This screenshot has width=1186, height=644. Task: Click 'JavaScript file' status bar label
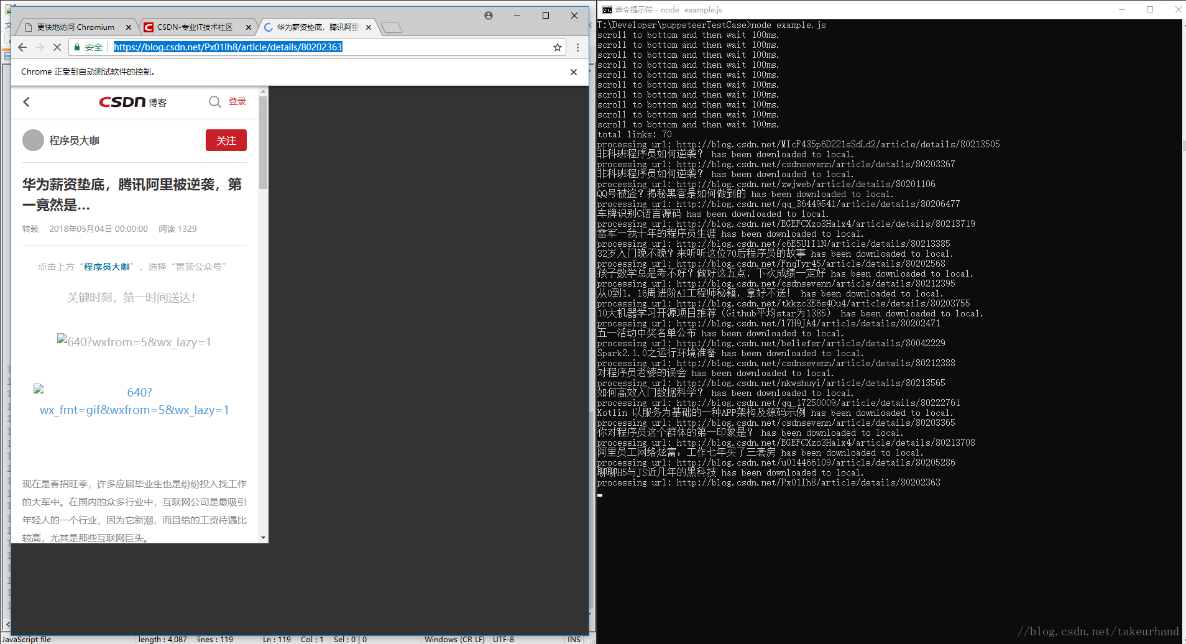26,639
